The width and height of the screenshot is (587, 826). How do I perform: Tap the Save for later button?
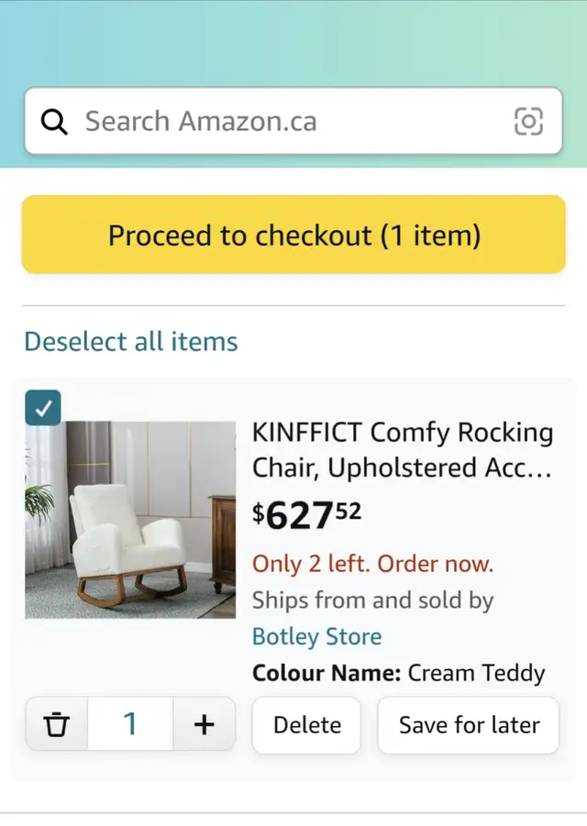pos(469,725)
